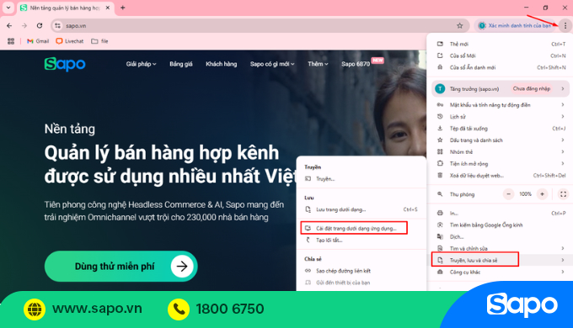
Task: Open the Tăng trưởng profile row
Action: click(x=500, y=88)
